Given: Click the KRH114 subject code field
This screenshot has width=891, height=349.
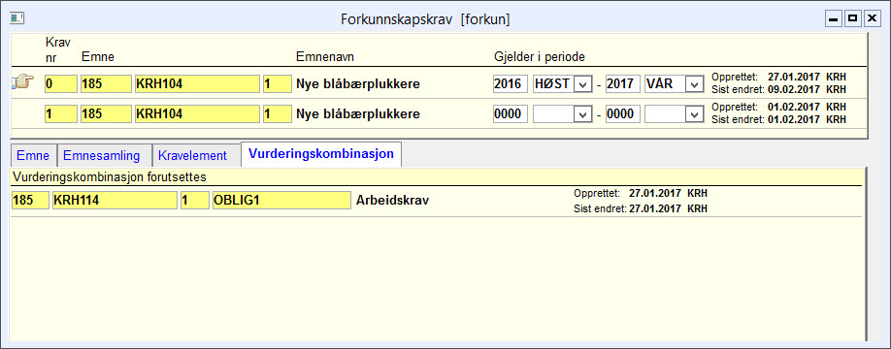Looking at the screenshot, I should click(x=115, y=201).
